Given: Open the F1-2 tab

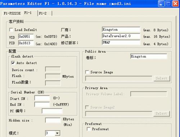Looking at the screenshot, I should [45, 13].
